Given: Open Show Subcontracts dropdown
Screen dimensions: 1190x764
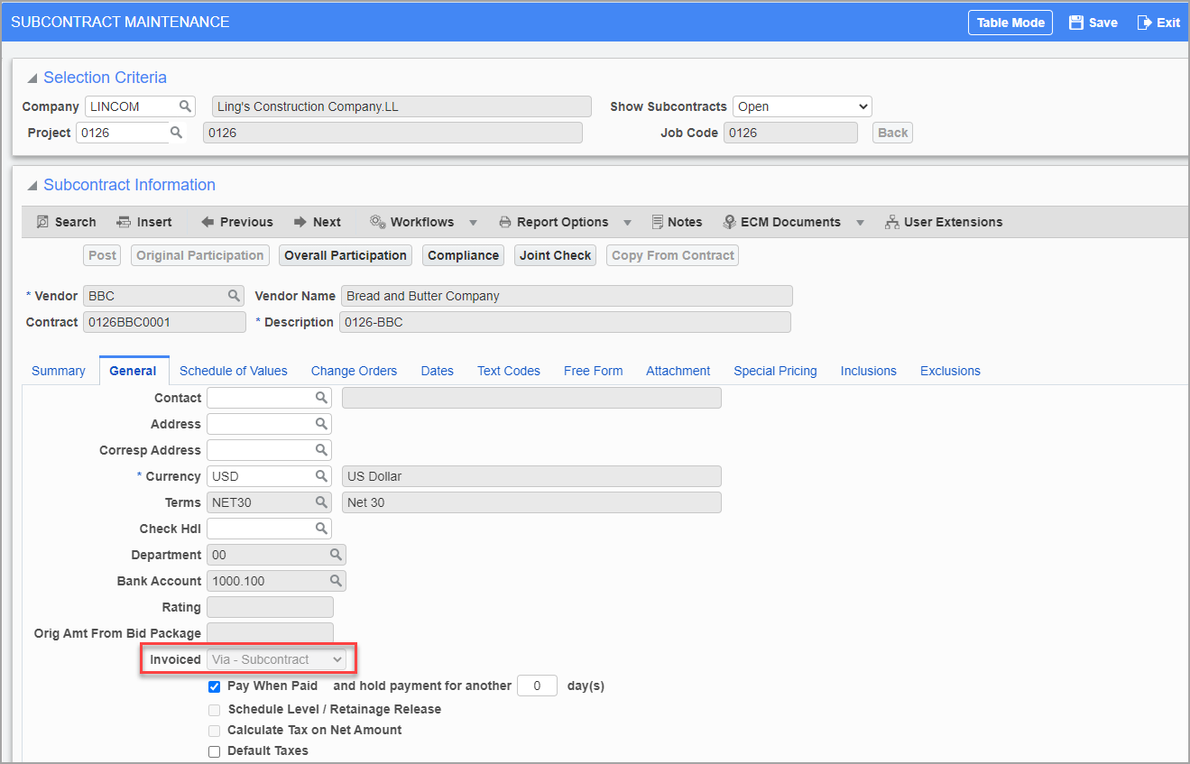Looking at the screenshot, I should tap(802, 106).
